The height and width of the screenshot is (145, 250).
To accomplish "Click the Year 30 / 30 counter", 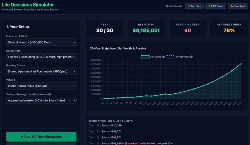I will click(105, 30).
